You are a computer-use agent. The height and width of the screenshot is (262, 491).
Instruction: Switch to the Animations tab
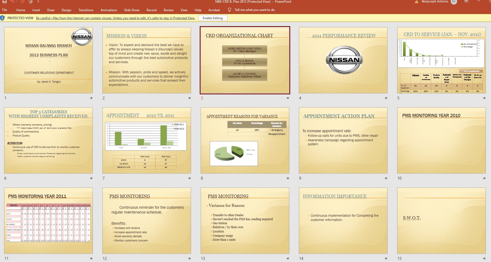coord(109,10)
